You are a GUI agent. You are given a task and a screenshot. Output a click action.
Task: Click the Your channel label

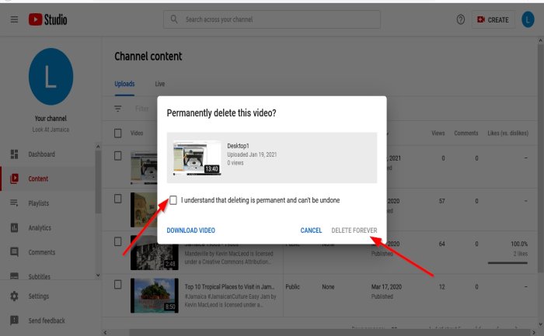point(51,119)
